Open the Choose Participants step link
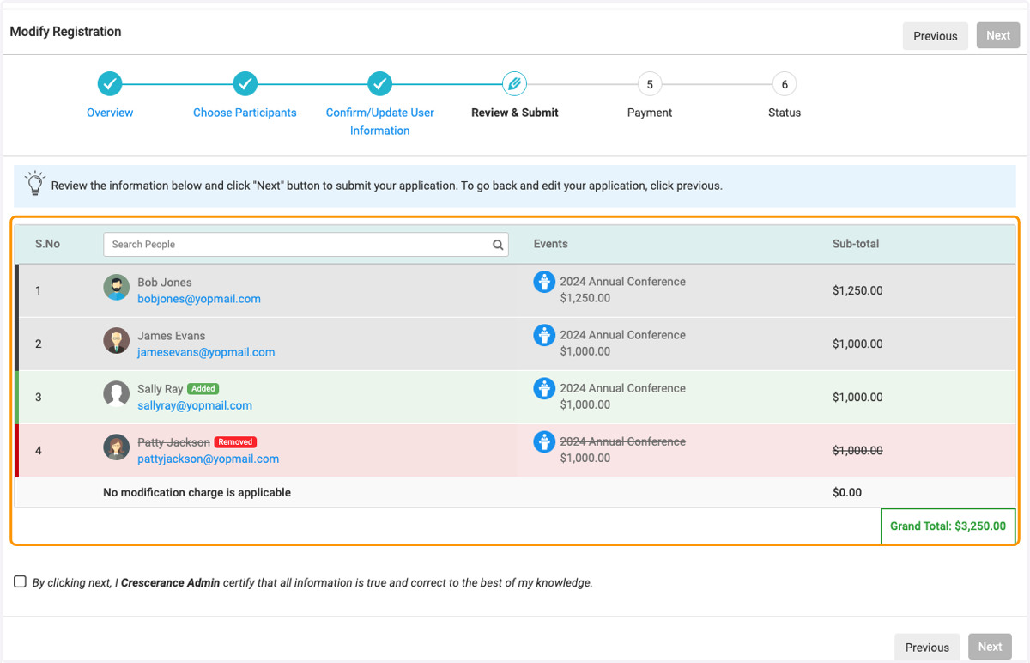The image size is (1030, 663). (x=245, y=113)
